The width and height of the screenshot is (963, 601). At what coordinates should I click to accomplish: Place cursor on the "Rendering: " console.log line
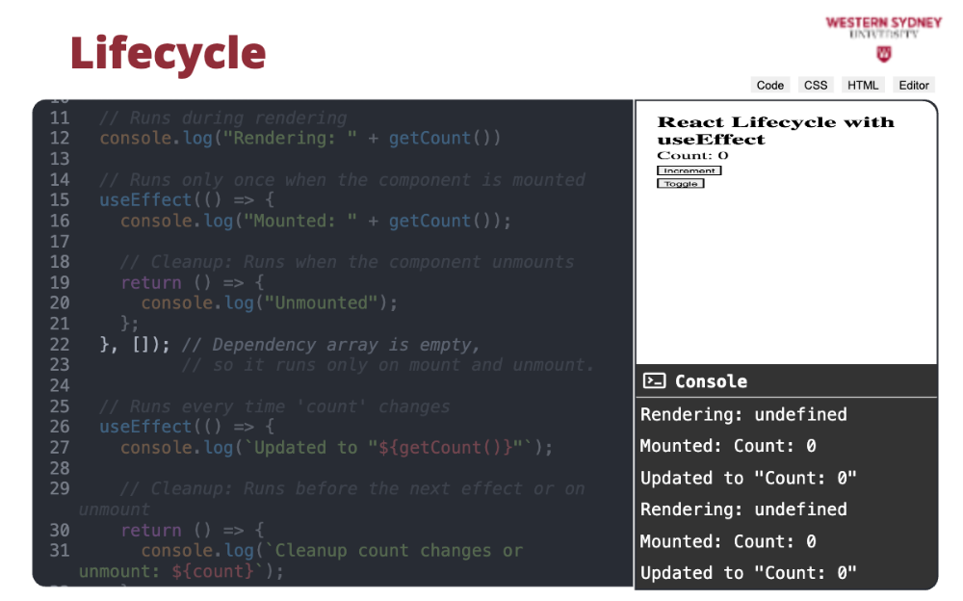point(299,139)
